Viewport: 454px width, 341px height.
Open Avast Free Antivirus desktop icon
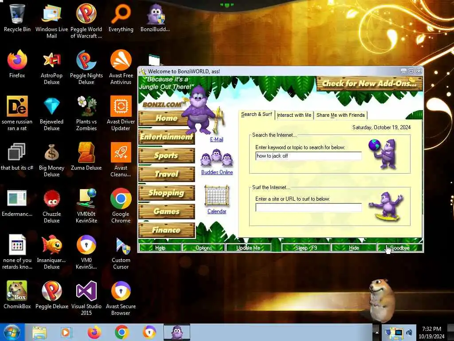coord(121,67)
